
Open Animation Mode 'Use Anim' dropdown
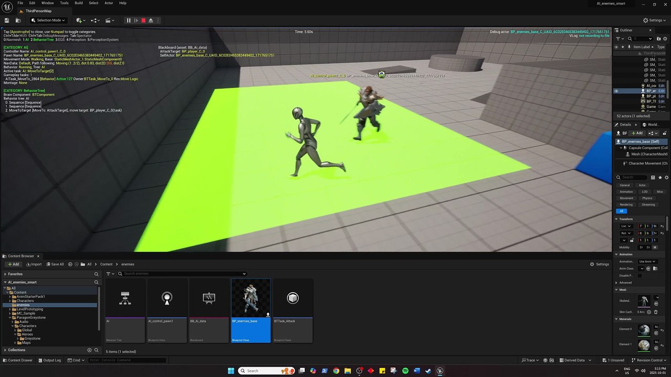[x=647, y=261]
